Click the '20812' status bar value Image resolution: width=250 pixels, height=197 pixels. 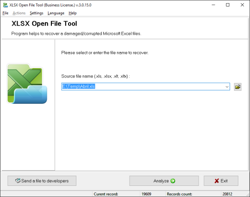[x=227, y=194]
